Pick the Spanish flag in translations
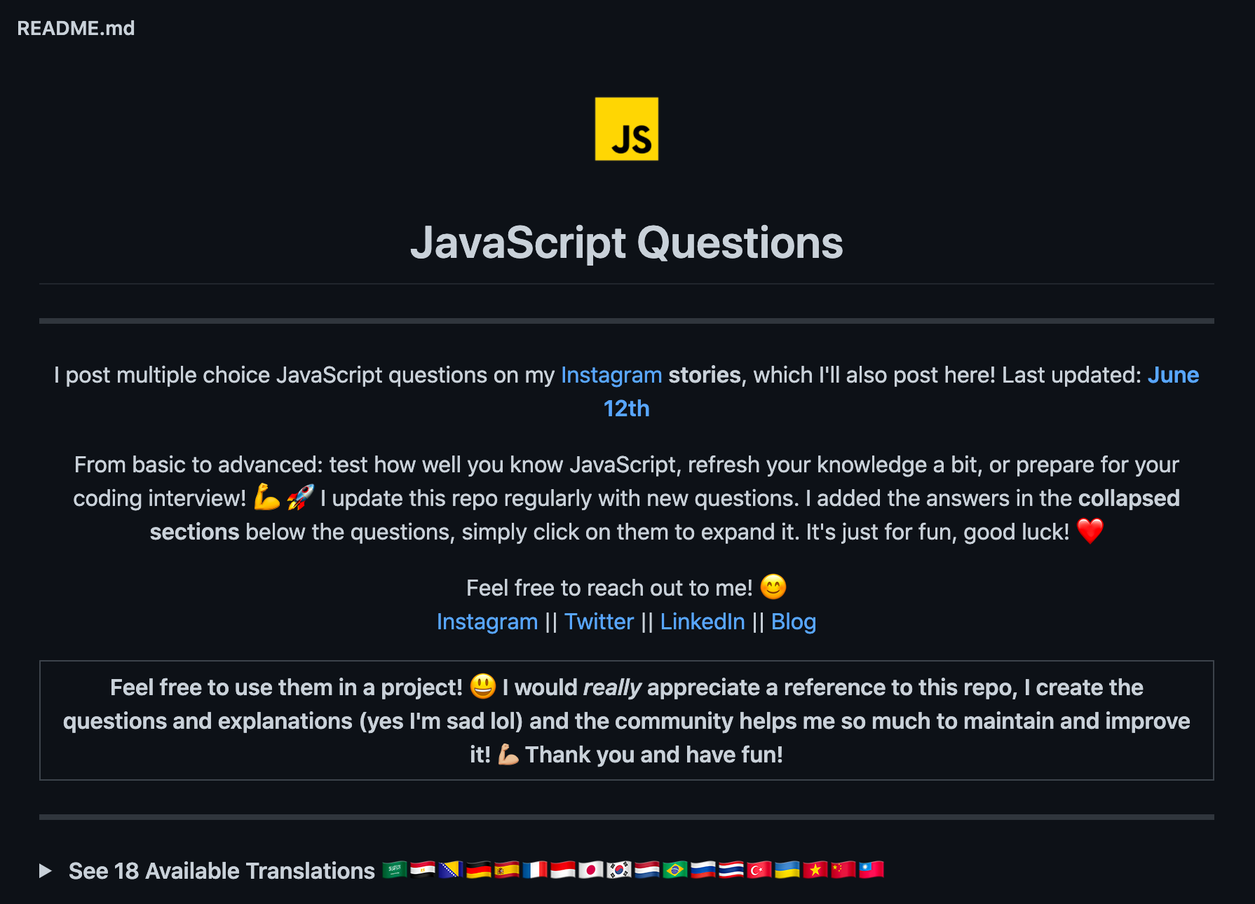 507,870
